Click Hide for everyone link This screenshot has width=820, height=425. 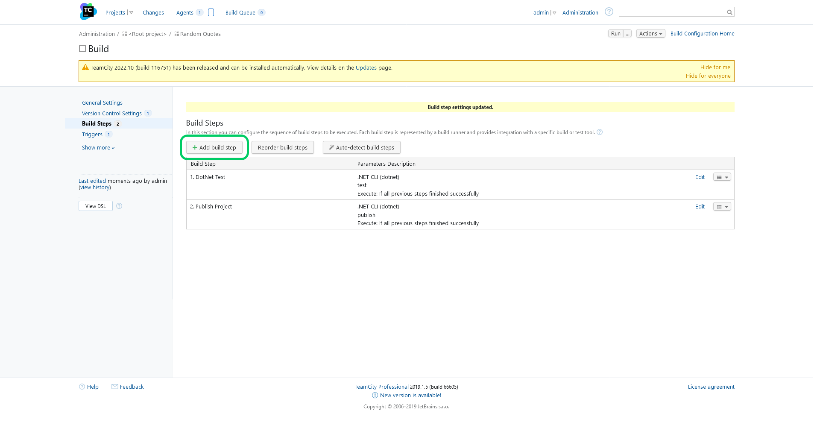[708, 76]
